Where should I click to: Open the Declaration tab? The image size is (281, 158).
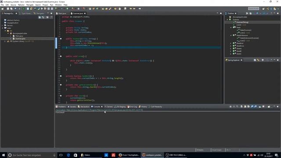[x=83, y=107]
